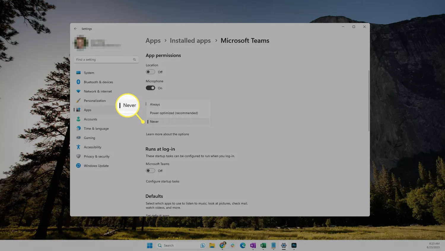Click the App permissions heading

[x=163, y=55]
